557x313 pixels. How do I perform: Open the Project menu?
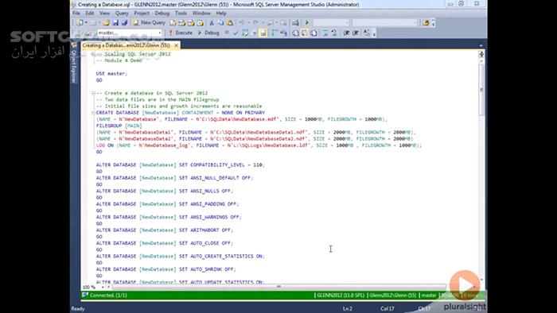(x=142, y=14)
